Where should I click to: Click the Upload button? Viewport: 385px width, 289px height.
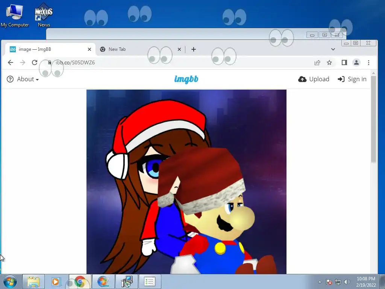coord(314,79)
